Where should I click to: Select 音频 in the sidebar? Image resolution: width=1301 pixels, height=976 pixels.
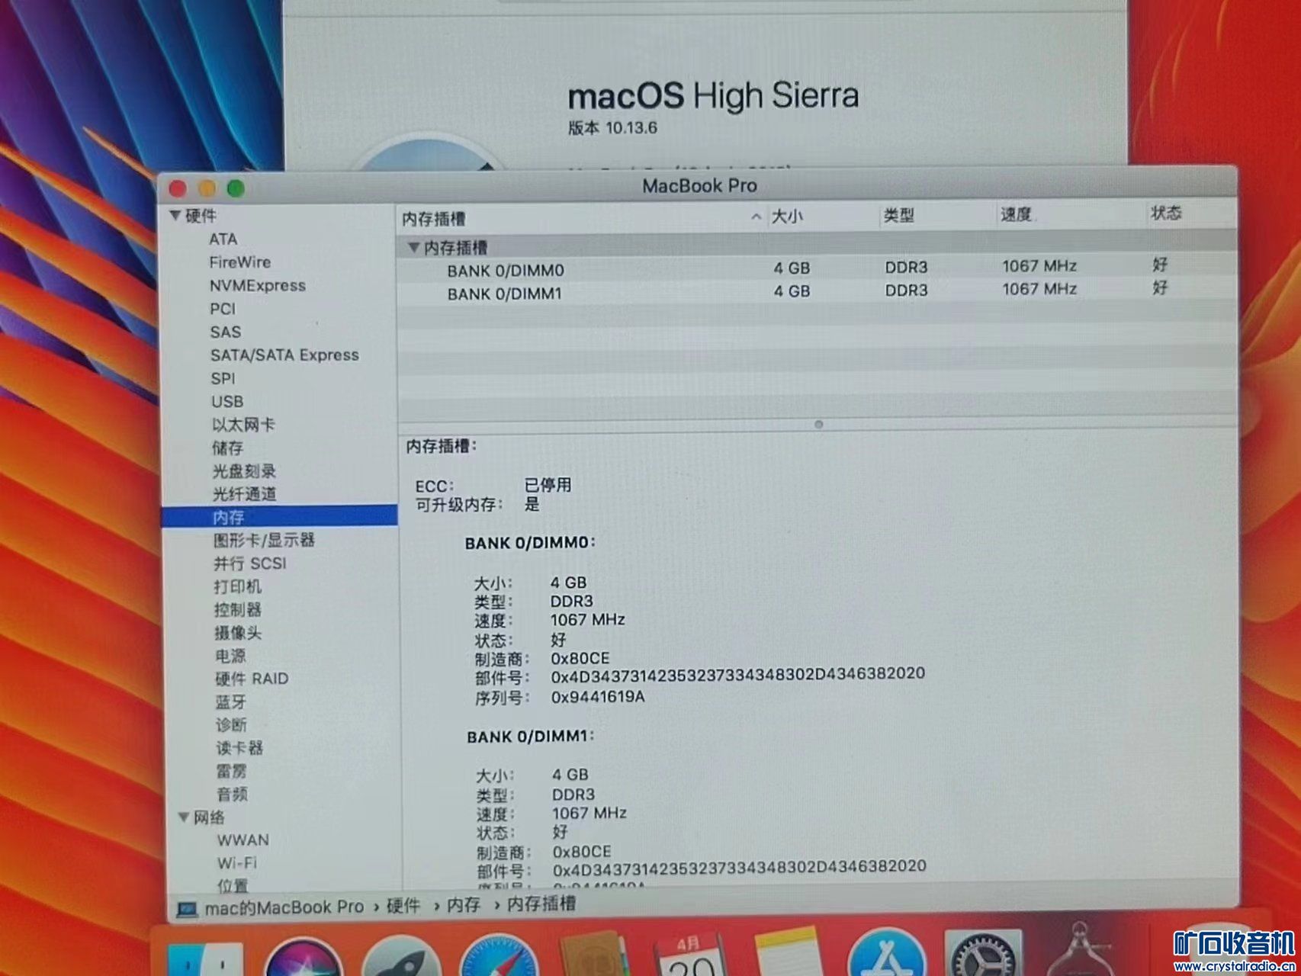coord(232,795)
